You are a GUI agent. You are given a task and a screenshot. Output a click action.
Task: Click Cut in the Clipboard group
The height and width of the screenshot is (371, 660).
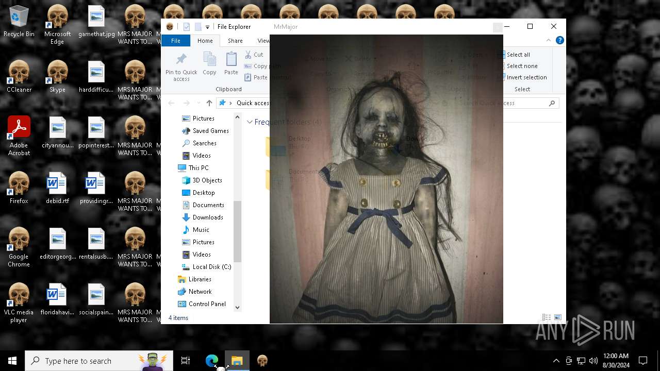coord(254,55)
